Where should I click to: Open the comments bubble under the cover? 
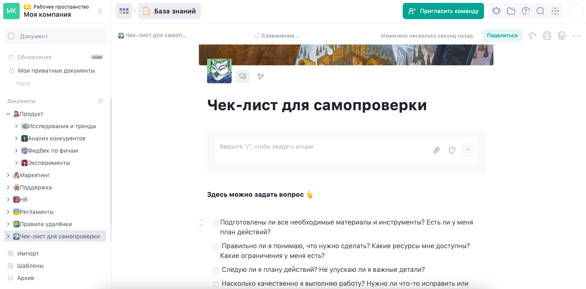(242, 76)
